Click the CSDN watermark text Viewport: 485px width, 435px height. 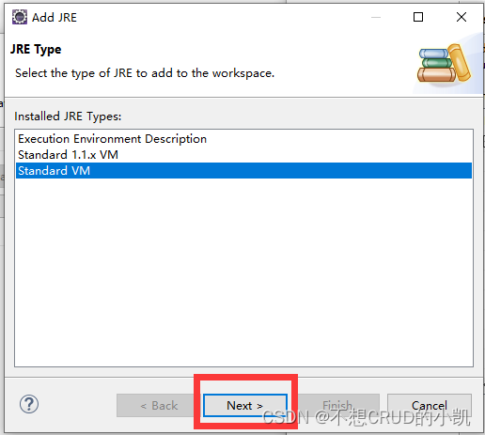click(x=367, y=417)
